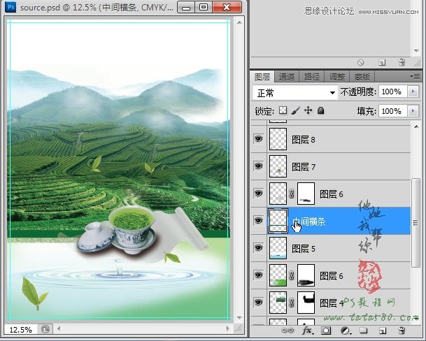Switch to the 调整 tab
This screenshot has height=341, width=426.
pyautogui.click(x=337, y=77)
